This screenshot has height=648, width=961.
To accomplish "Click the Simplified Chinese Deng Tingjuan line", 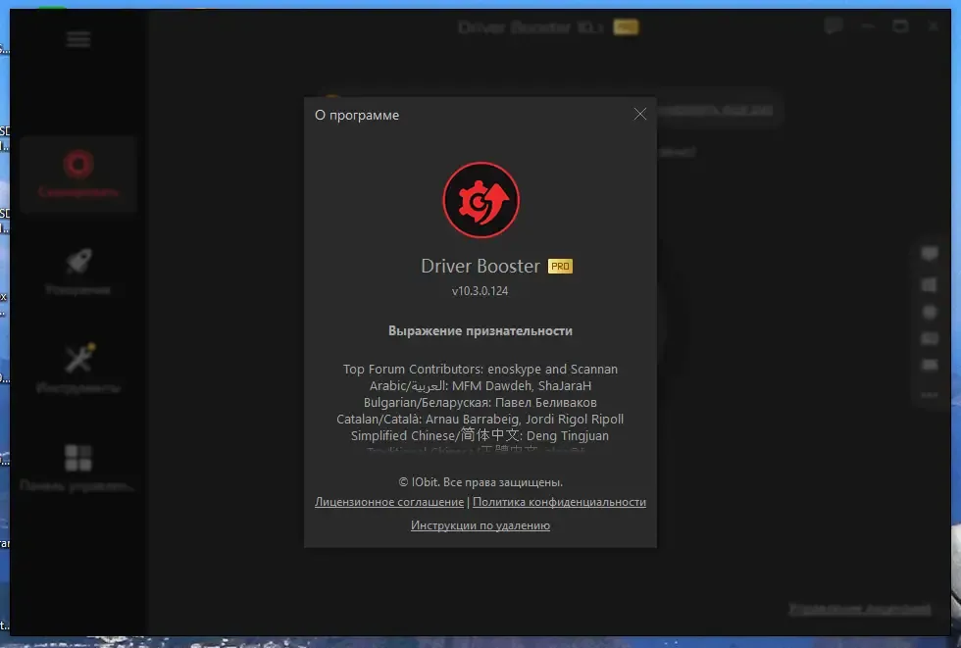I will click(480, 435).
